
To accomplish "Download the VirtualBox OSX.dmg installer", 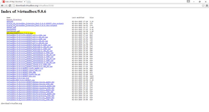I will point(21,72).
